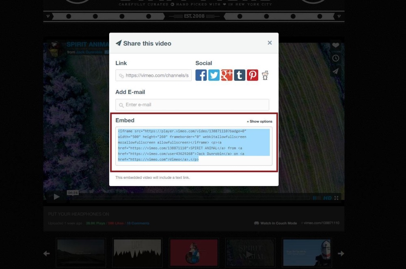Play the video
406x269 pixels.
click(56, 197)
